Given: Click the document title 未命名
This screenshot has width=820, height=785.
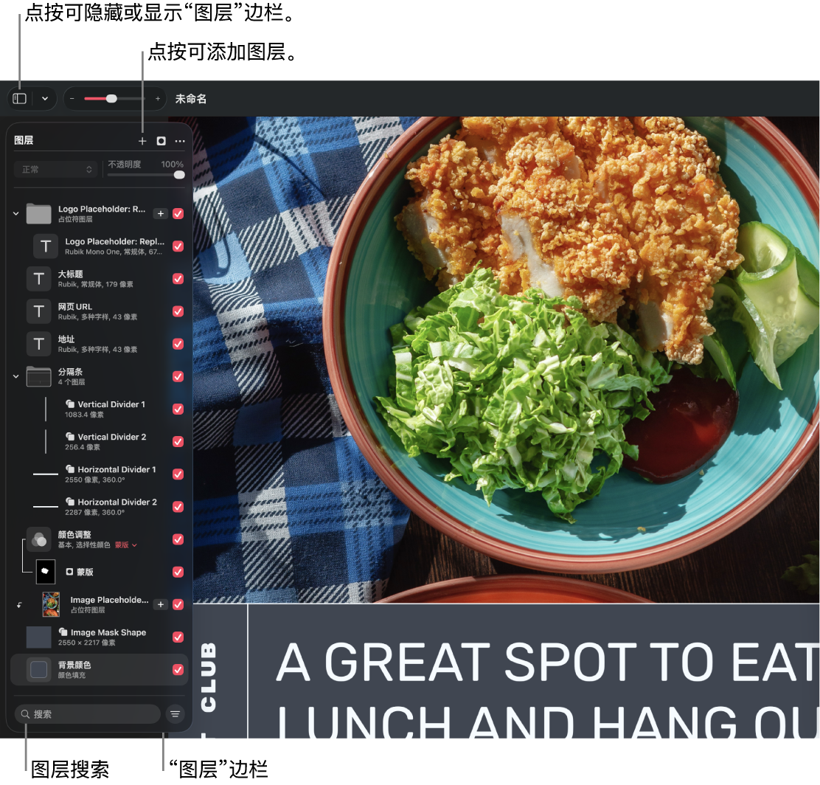Looking at the screenshot, I should [191, 99].
